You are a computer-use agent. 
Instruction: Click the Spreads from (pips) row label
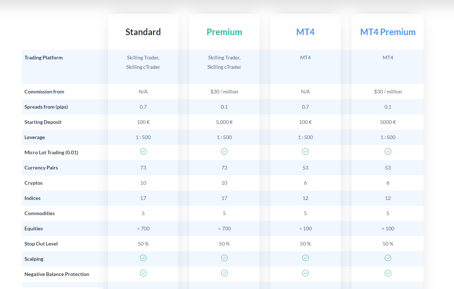click(46, 107)
